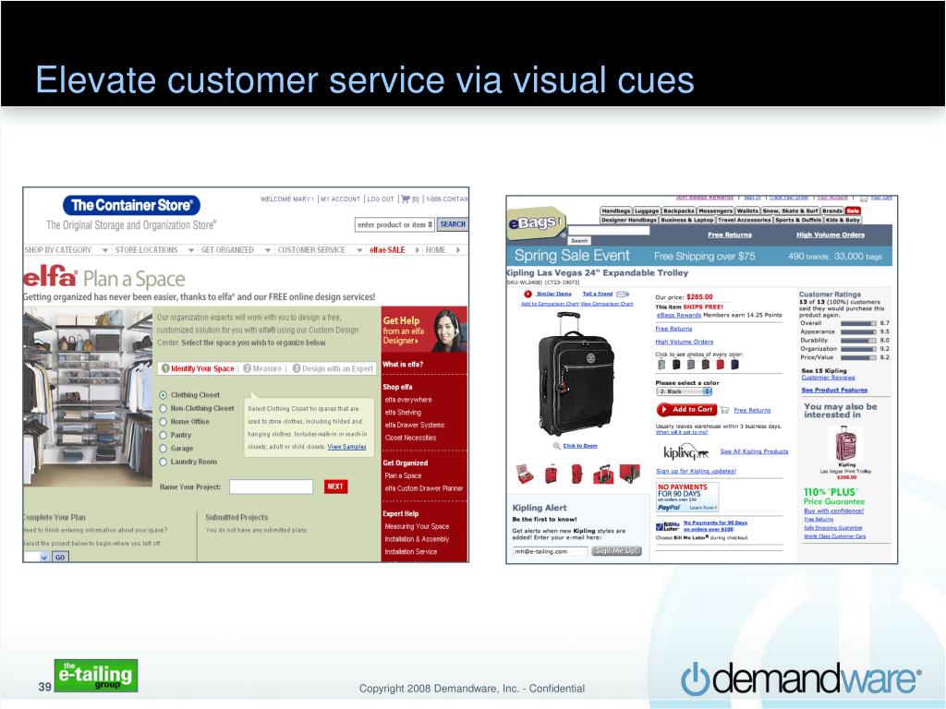Open the Complete Your Plan project dropdown
The width and height of the screenshot is (946, 709).
[x=36, y=557]
